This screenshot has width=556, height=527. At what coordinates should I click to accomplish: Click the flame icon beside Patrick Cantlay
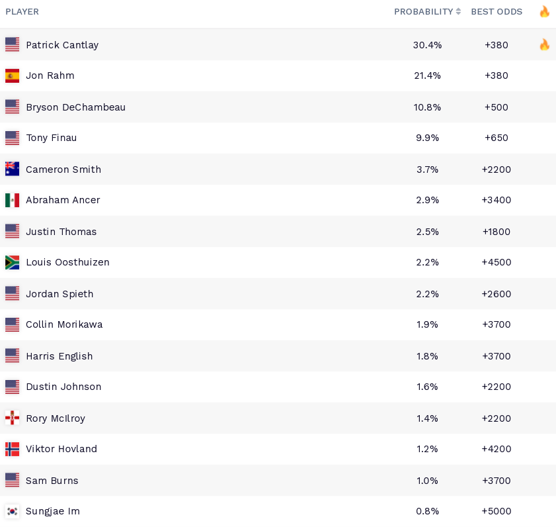(x=544, y=45)
